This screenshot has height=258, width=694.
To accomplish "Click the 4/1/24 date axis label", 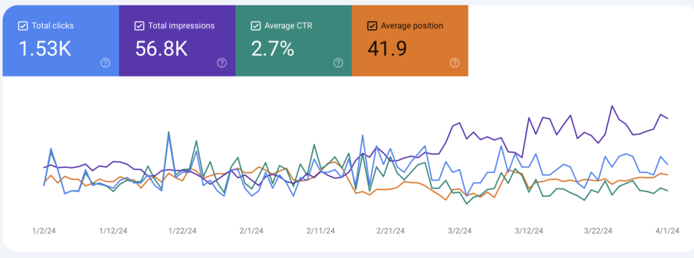I will 667,231.
